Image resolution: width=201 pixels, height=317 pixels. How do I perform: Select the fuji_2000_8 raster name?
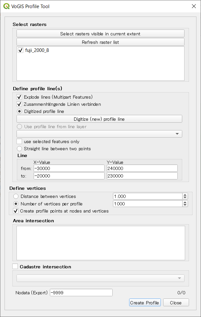[x=37, y=50]
